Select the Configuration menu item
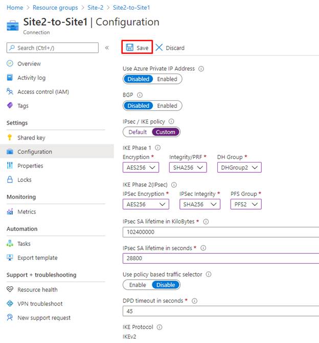 pyautogui.click(x=57, y=151)
